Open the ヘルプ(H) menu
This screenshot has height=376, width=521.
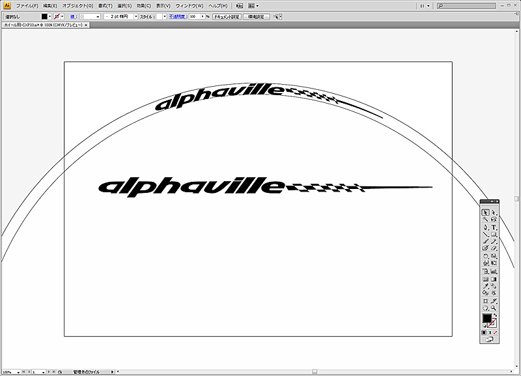coord(218,6)
